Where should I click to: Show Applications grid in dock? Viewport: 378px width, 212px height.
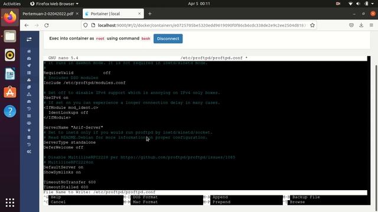(x=10, y=203)
